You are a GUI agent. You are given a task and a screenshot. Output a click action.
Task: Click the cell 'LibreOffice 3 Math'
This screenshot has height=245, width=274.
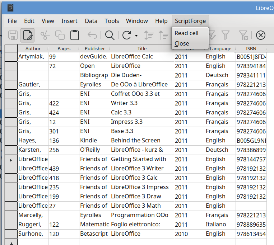[142, 206]
